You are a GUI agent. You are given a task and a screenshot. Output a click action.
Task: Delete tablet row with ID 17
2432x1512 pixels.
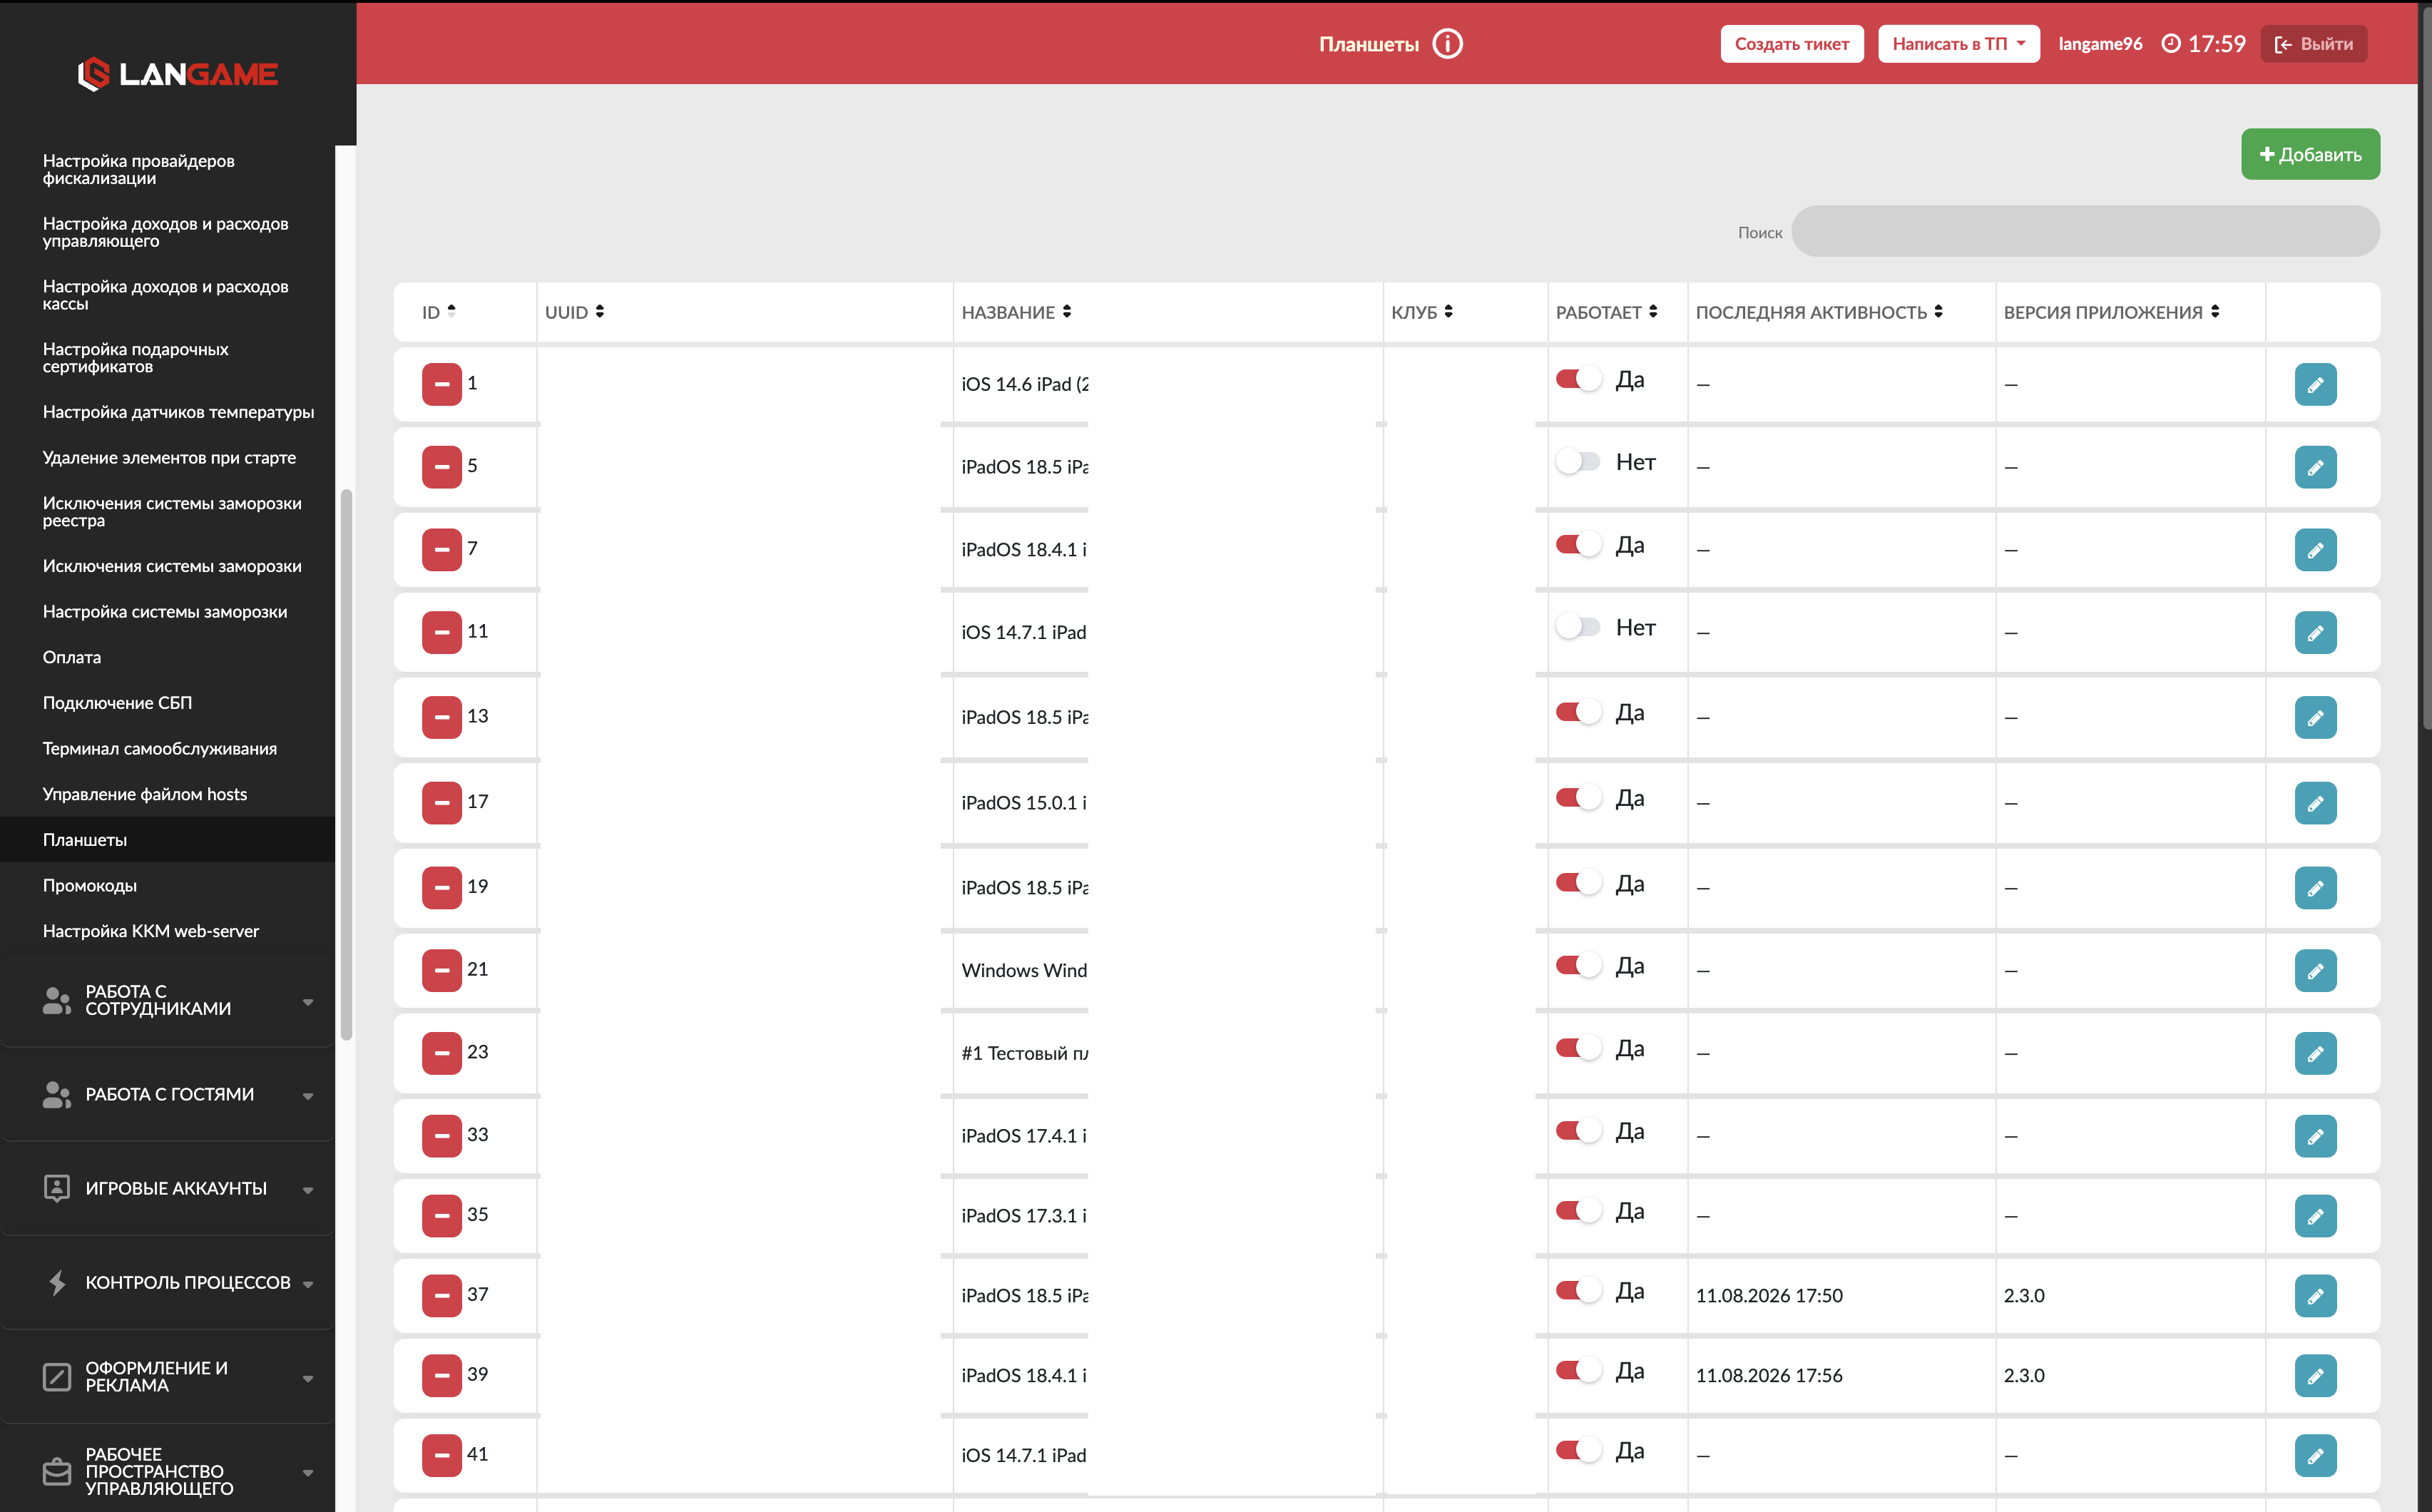click(441, 803)
